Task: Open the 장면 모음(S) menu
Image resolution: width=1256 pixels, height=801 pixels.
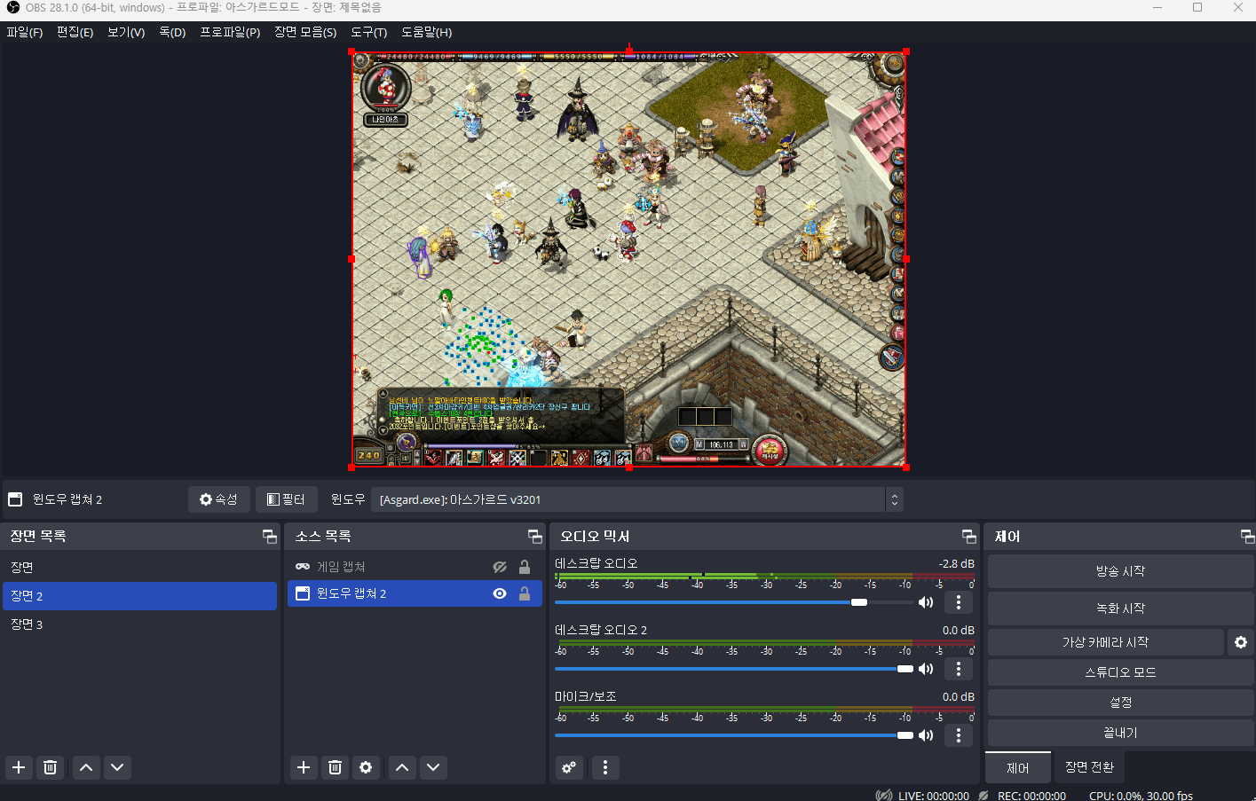Action: 305,32
